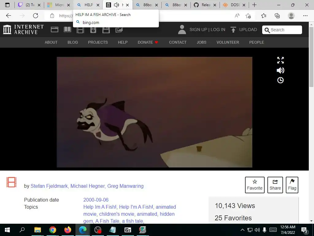Open the tab actions menu icon
314x236 pixels.
pos(7,5)
